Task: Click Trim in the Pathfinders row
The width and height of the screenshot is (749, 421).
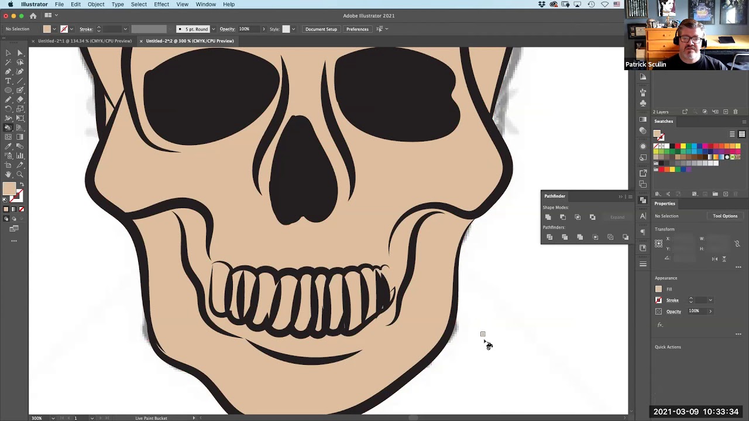Action: [x=565, y=237]
